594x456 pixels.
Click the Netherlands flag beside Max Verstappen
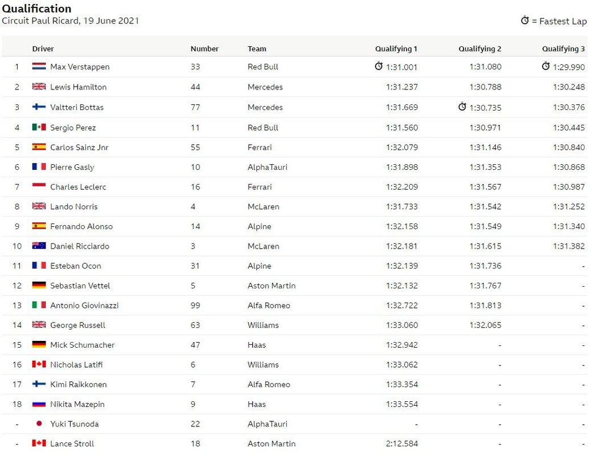point(39,66)
